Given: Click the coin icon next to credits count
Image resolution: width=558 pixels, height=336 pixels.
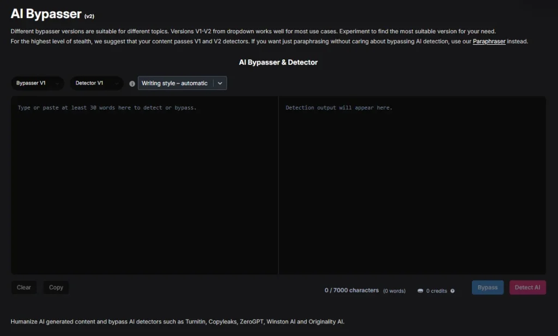Looking at the screenshot, I should coord(420,291).
